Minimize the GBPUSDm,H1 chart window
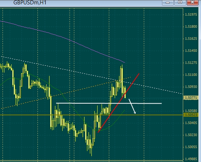 tap(167, 3)
